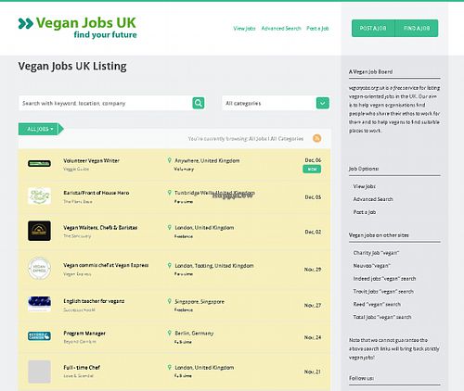Viewport: 464px width, 391px height.
Task: Click Veggie Guide company logo thumbnail
Action: point(39,163)
